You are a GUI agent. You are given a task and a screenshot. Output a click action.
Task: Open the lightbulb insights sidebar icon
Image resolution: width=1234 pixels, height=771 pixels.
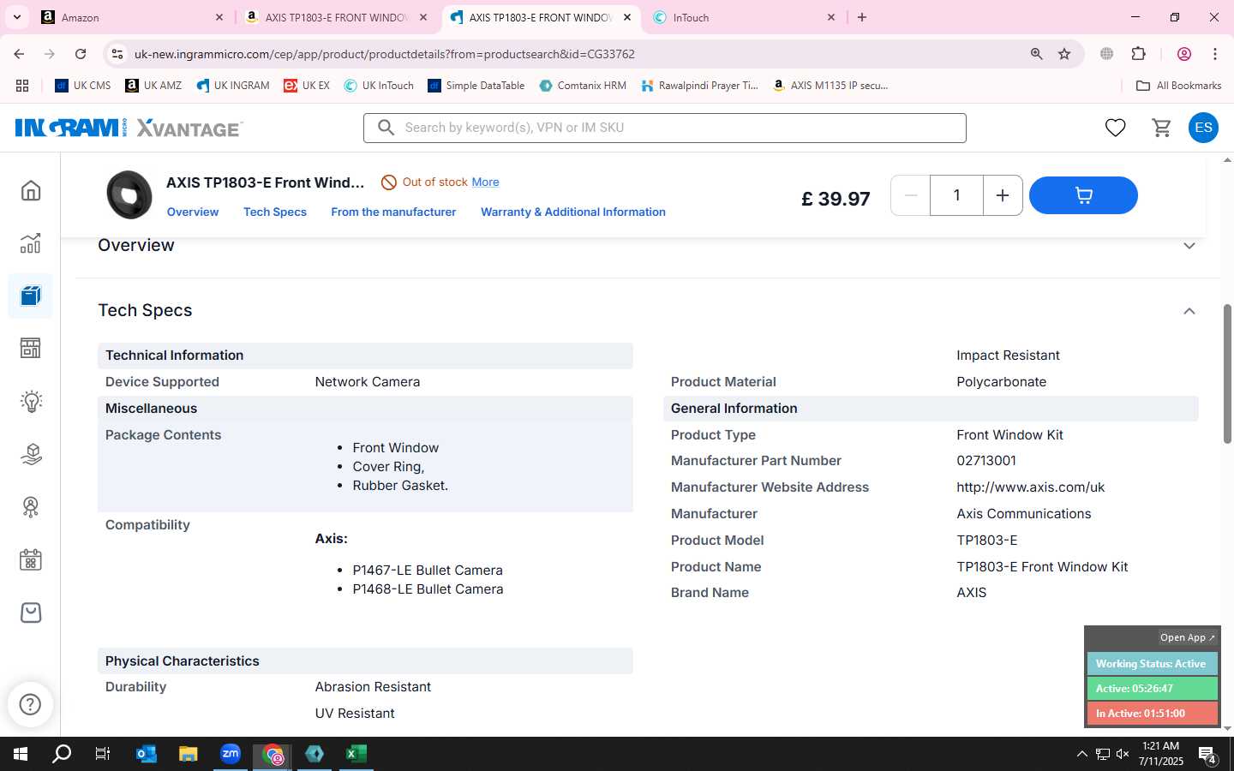(31, 402)
